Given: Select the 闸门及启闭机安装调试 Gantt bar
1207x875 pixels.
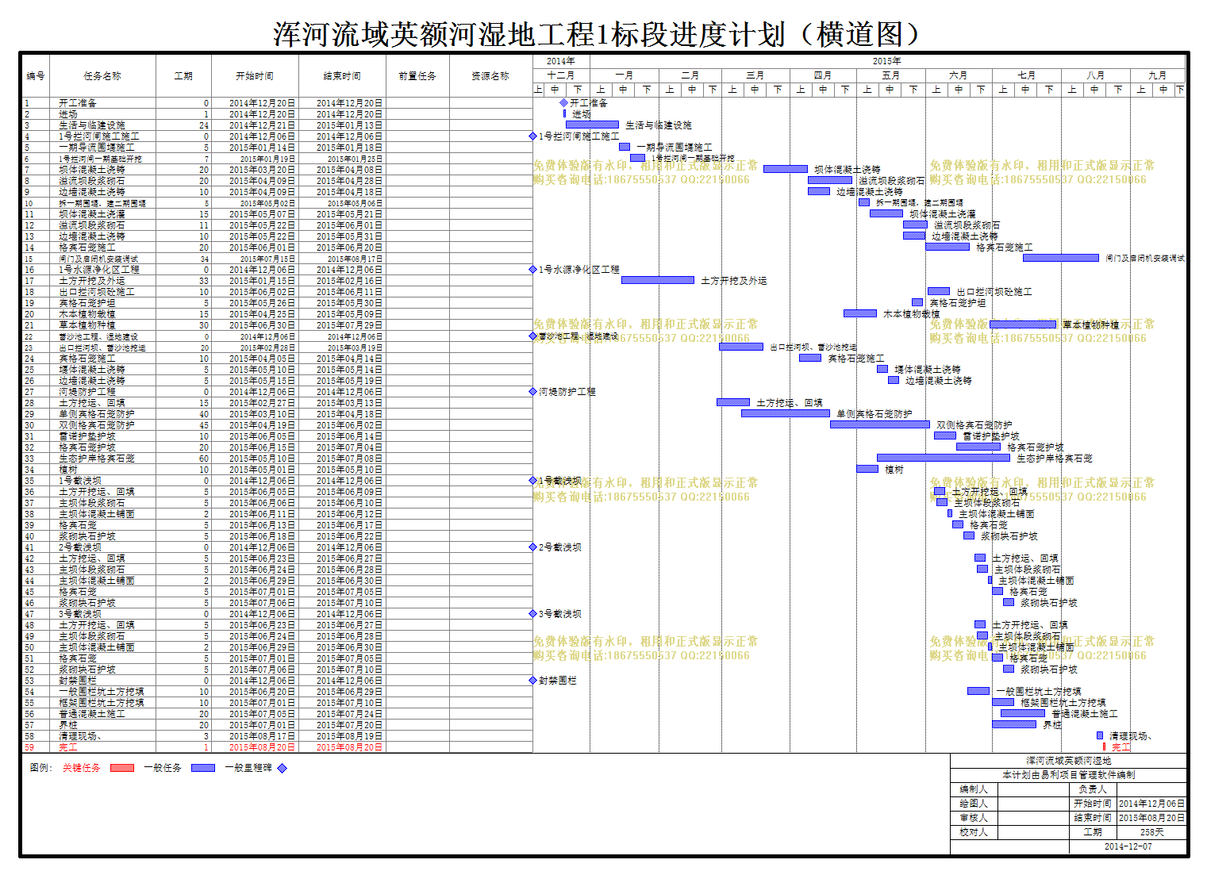Looking at the screenshot, I should click(1061, 258).
